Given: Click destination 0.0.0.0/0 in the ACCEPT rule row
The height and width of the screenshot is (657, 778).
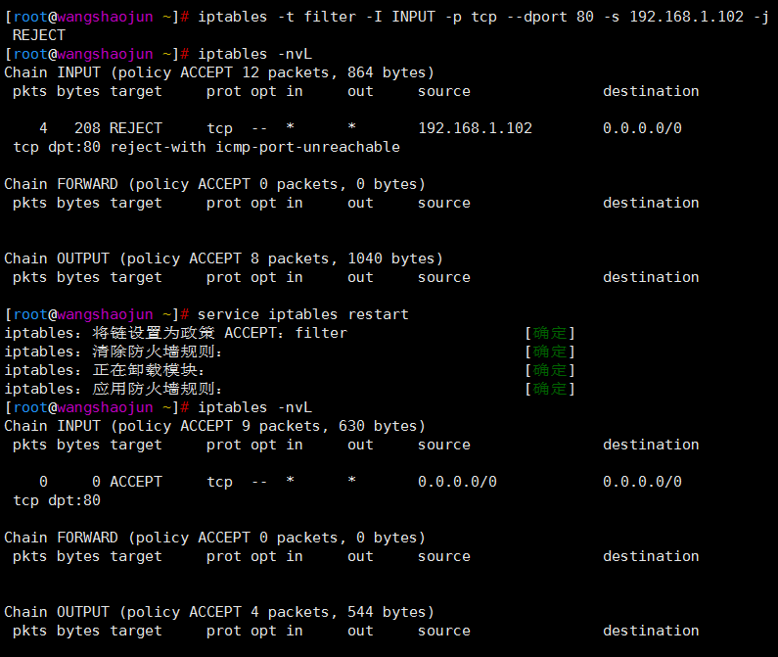Looking at the screenshot, I should tap(642, 482).
